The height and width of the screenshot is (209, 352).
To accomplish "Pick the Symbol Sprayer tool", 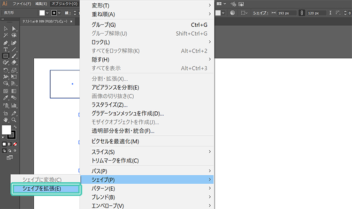I will click(x=6, y=105).
